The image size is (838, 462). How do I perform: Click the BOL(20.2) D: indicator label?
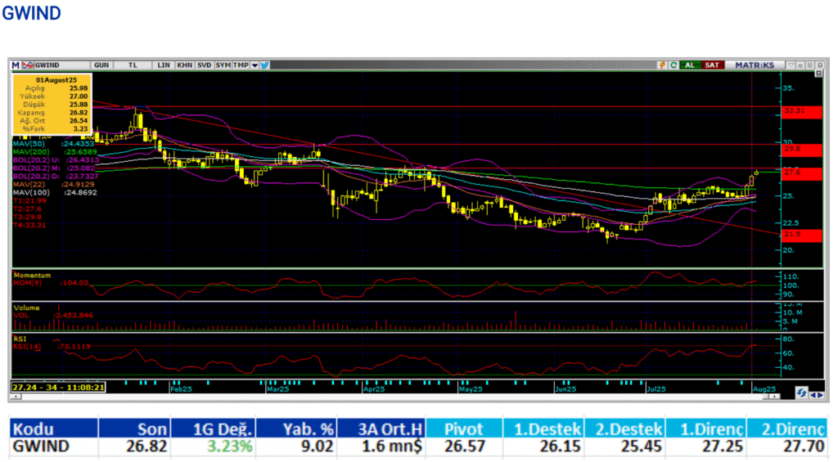[56, 176]
